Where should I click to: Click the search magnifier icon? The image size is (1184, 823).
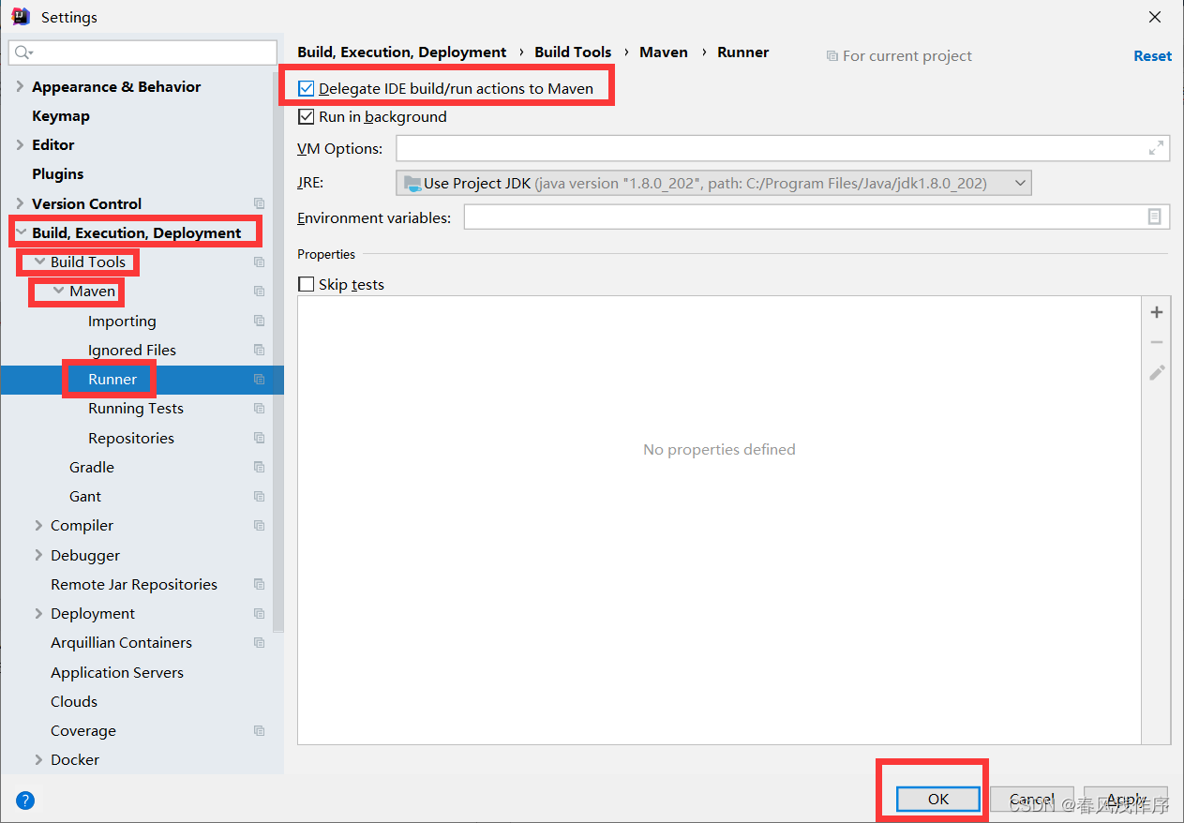[23, 52]
